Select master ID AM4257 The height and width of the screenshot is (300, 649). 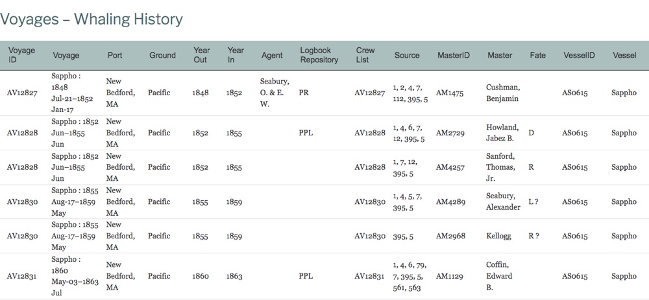click(x=449, y=167)
